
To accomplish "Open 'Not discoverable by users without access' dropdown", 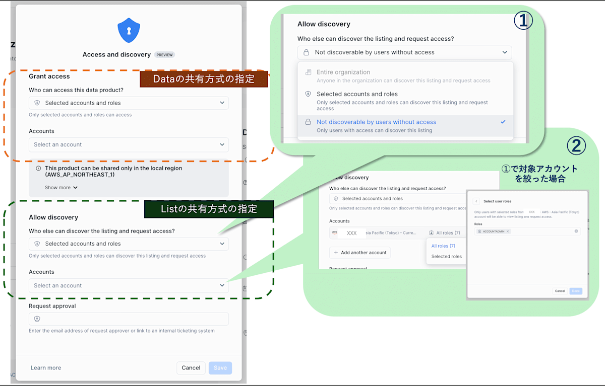I will 404,52.
